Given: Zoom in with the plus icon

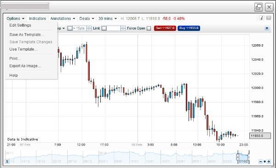Looking at the screenshot, I should pos(269,161).
